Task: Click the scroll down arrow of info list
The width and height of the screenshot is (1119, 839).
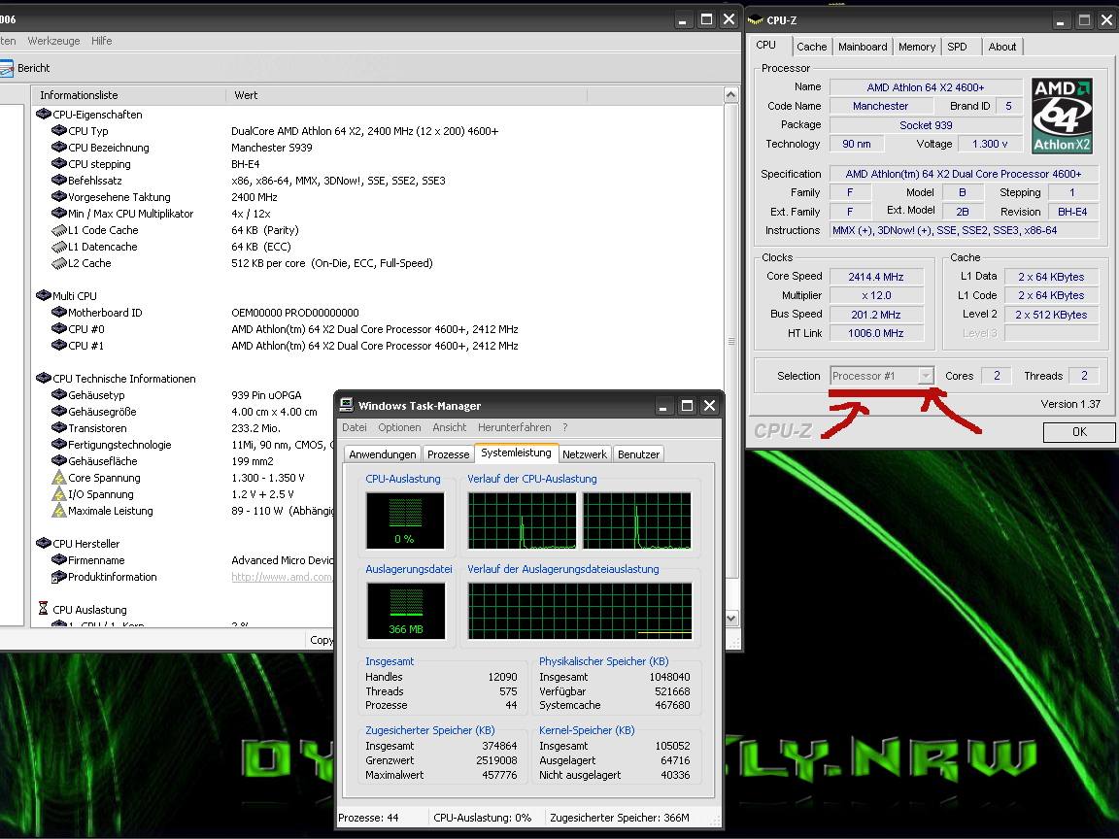Action: click(x=730, y=618)
